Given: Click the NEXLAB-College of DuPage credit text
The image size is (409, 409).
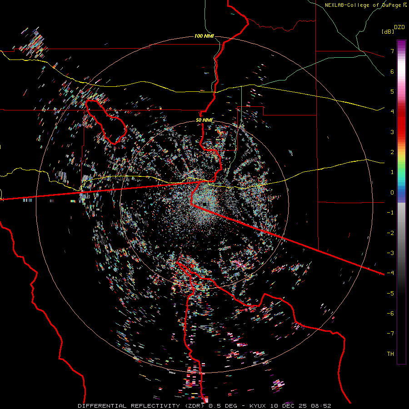Looking at the screenshot, I should (364, 5).
